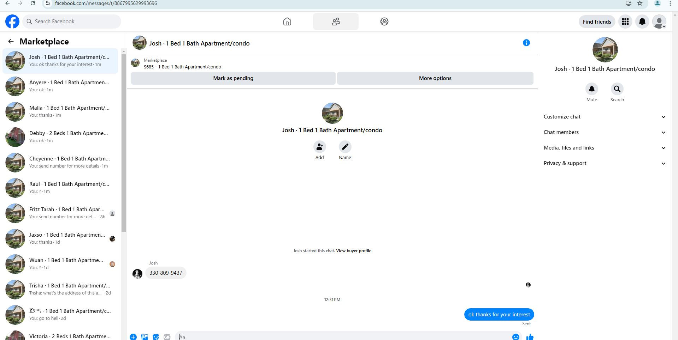Open the Jaxso conversation
The height and width of the screenshot is (340, 678).
click(60, 239)
